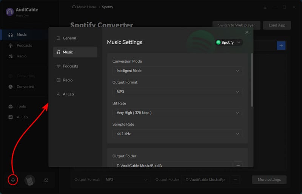The height and width of the screenshot is (194, 302).
Task: Click the AudiCable logo icon
Action: click(9, 12)
